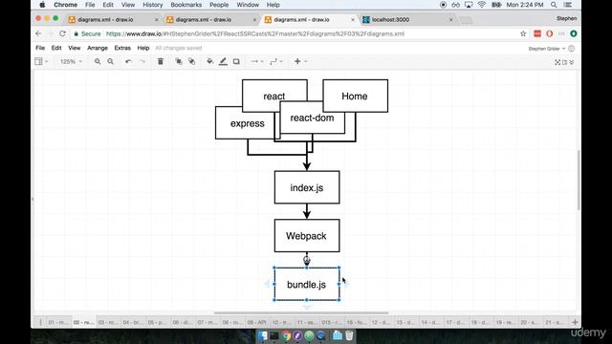This screenshot has width=612, height=344.
Task: Open the pages list menu dots
Action: click(x=40, y=322)
